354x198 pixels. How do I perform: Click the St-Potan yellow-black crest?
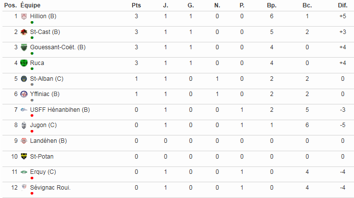(x=24, y=157)
